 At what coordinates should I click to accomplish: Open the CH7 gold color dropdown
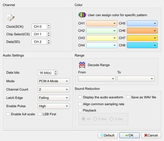(x=142, y=38)
